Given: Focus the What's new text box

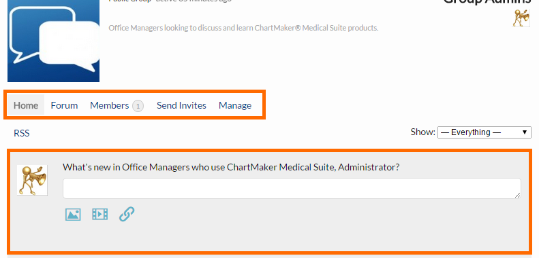Looking at the screenshot, I should pyautogui.click(x=292, y=188).
